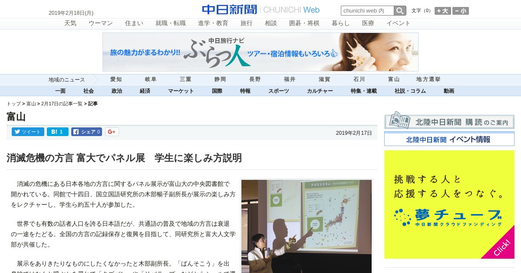521x273 pixels.
Task: Decrease text size with 小 button
Action: (461, 11)
